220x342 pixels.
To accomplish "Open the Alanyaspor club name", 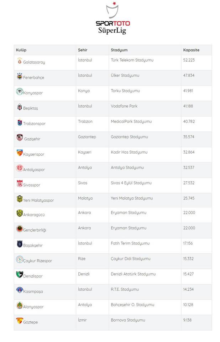I will click(33, 307).
